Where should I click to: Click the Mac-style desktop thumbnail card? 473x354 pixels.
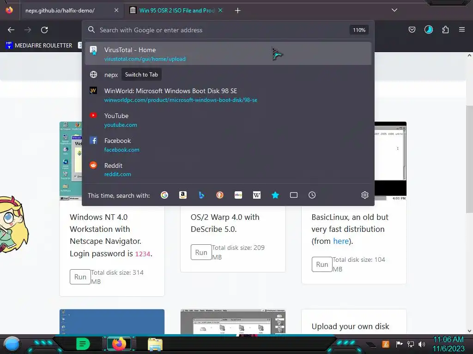233,321
